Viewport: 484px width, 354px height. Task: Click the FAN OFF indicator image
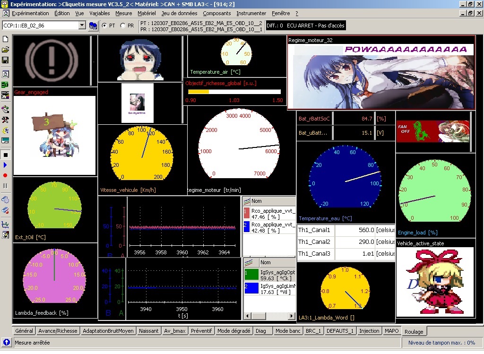point(433,131)
